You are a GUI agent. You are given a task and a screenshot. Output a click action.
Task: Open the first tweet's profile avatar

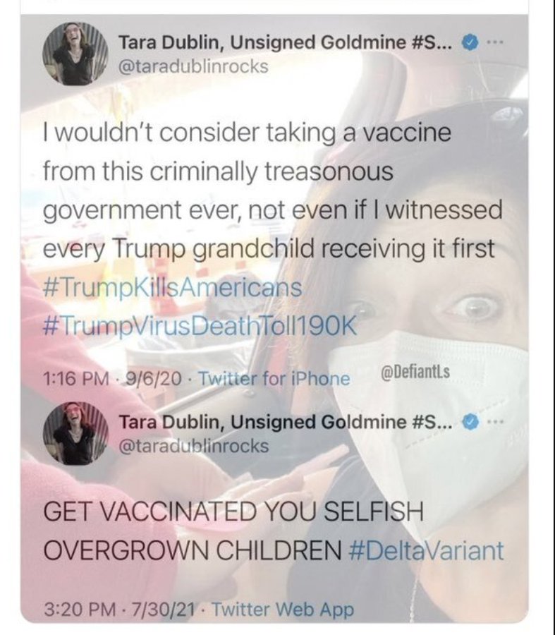[x=75, y=53]
